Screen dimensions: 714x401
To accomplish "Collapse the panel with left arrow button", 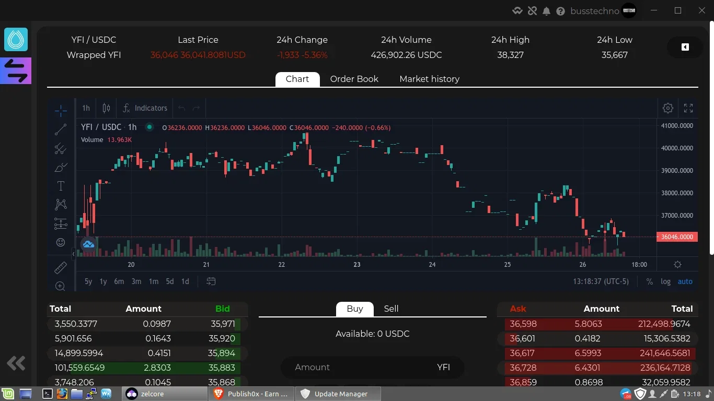I will click(685, 47).
